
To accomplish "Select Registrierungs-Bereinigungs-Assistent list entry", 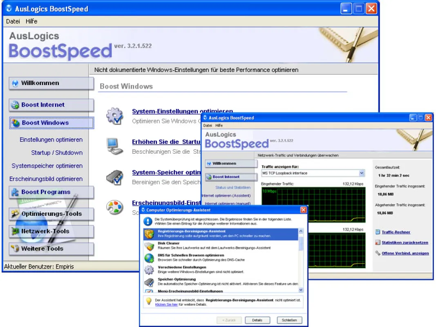I will click(221, 234).
